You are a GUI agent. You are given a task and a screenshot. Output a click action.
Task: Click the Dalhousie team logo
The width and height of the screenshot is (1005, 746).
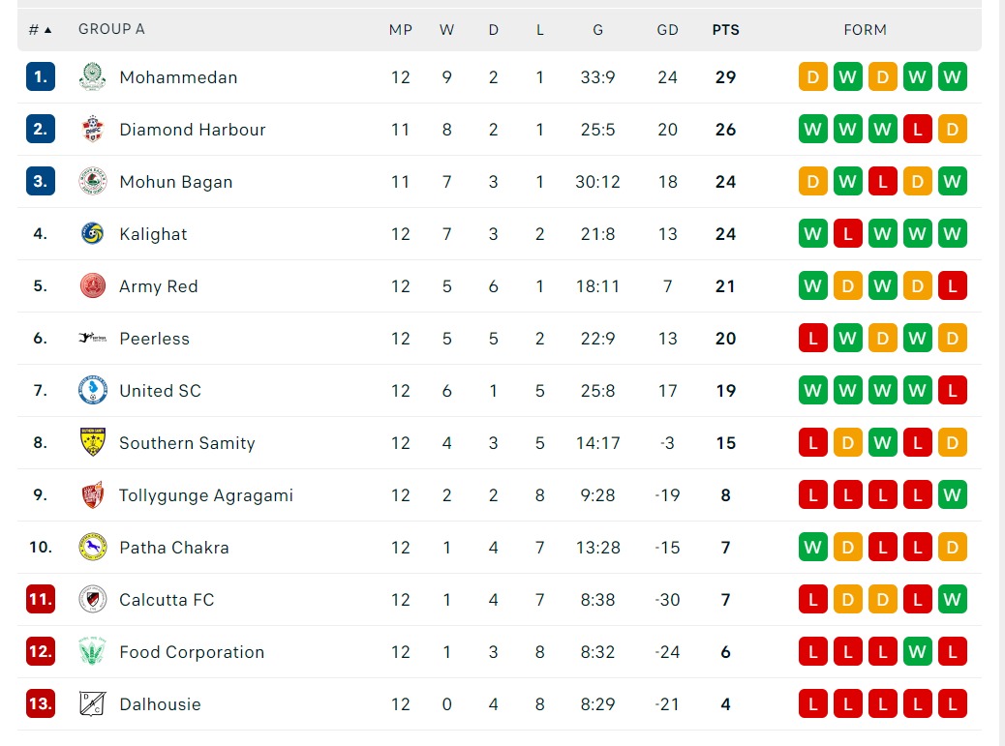click(93, 704)
